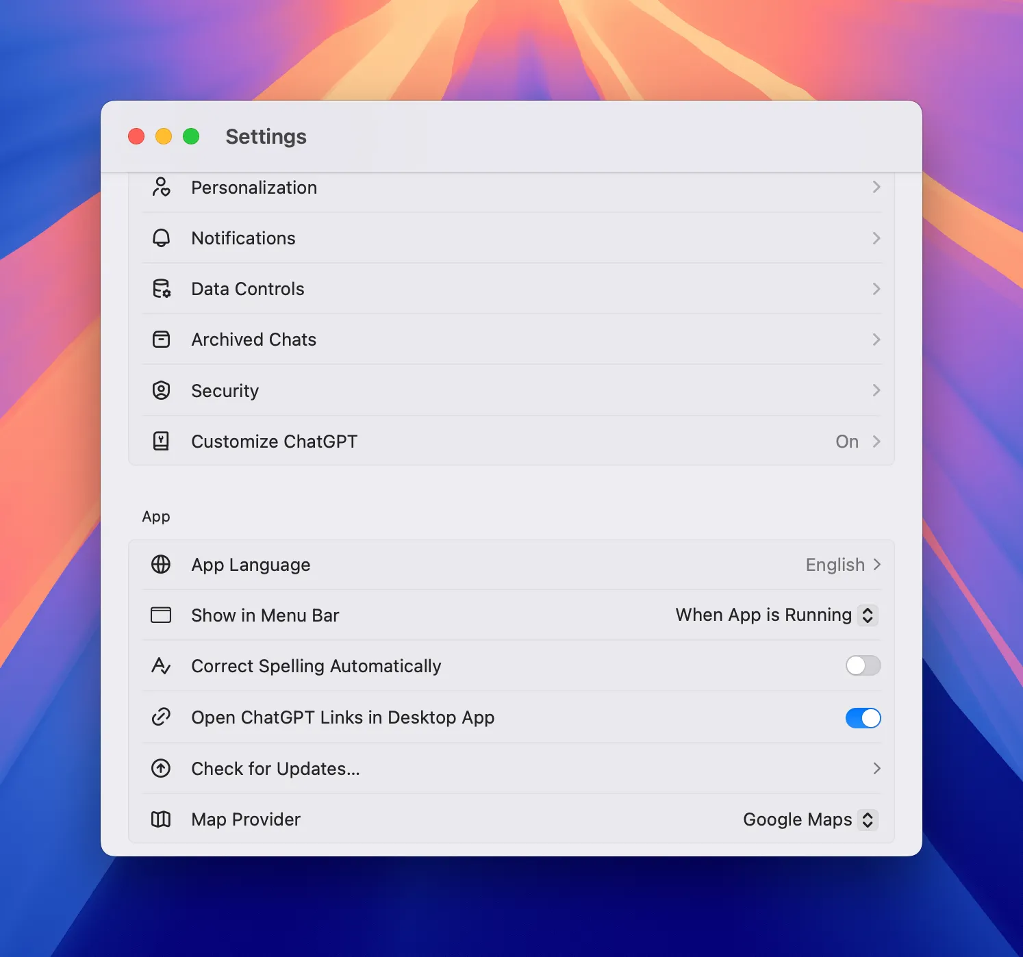Click the Check for Updates chevron

pos(876,768)
